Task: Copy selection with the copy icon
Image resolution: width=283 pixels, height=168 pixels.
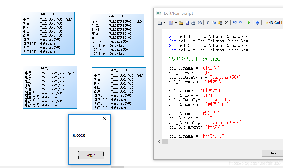Action: 214,23
